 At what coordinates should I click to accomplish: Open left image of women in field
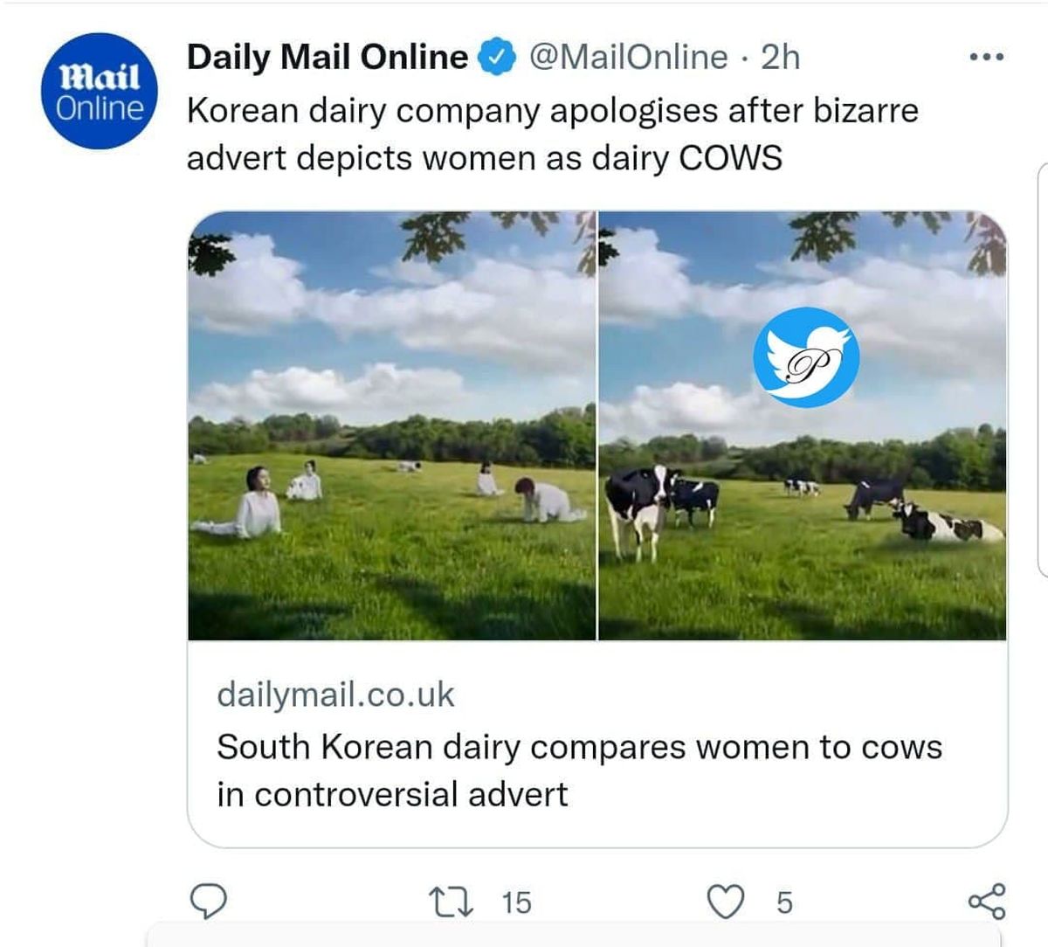click(x=391, y=425)
